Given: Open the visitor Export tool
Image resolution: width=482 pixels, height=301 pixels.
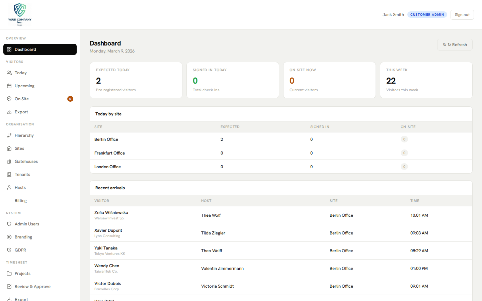Looking at the screenshot, I should [x=21, y=112].
